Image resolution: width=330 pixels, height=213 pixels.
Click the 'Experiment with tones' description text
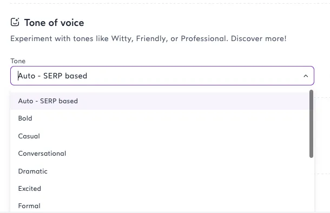(148, 38)
